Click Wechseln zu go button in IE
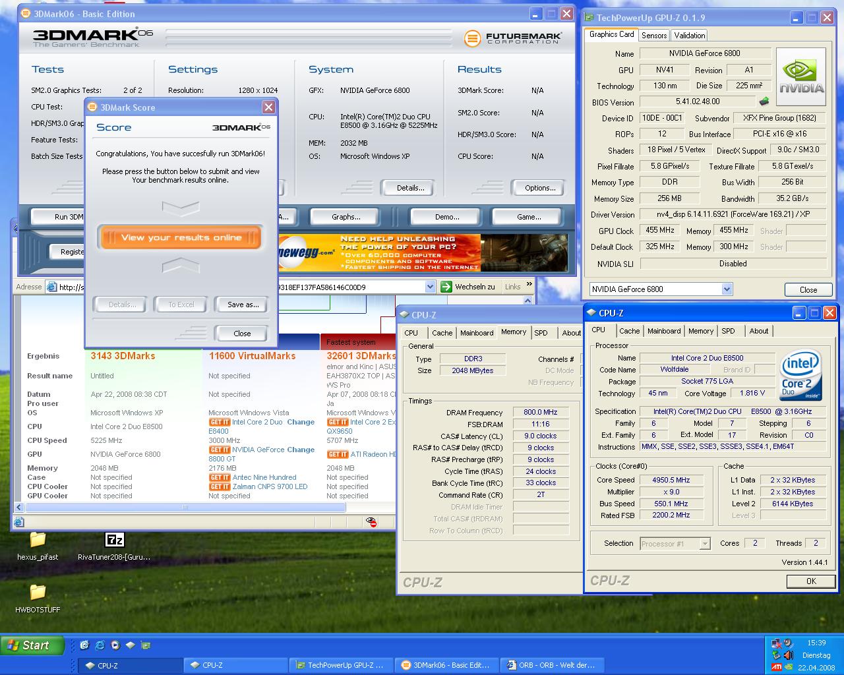This screenshot has width=844, height=675. click(x=467, y=287)
